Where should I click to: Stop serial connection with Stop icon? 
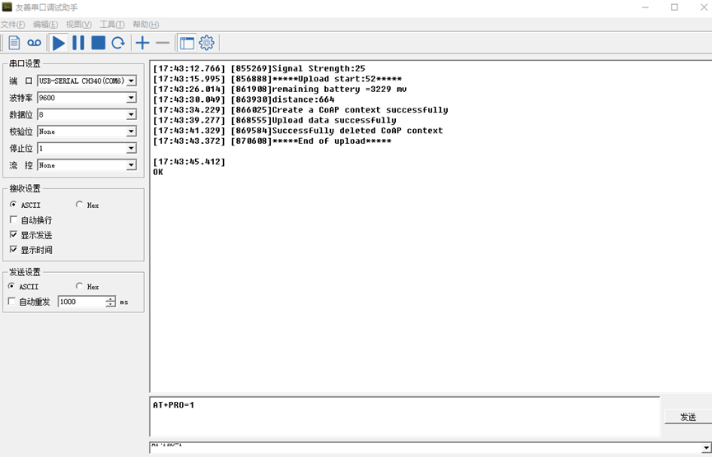[99, 43]
